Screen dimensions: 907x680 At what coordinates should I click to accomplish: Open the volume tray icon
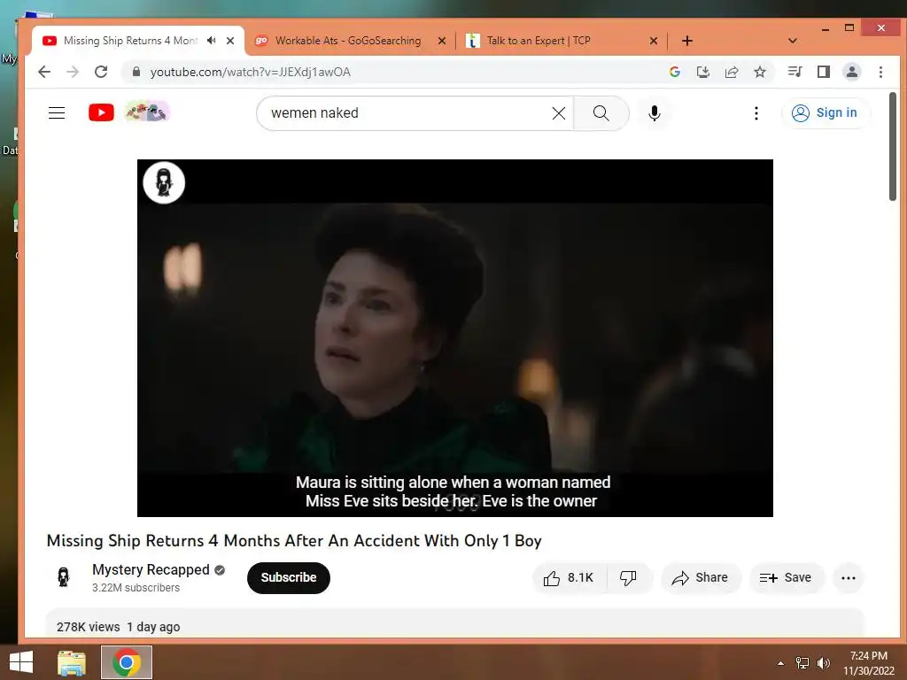tap(823, 663)
